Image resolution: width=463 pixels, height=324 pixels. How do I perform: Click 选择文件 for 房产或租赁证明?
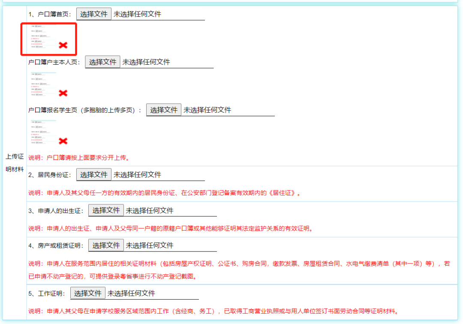point(106,245)
